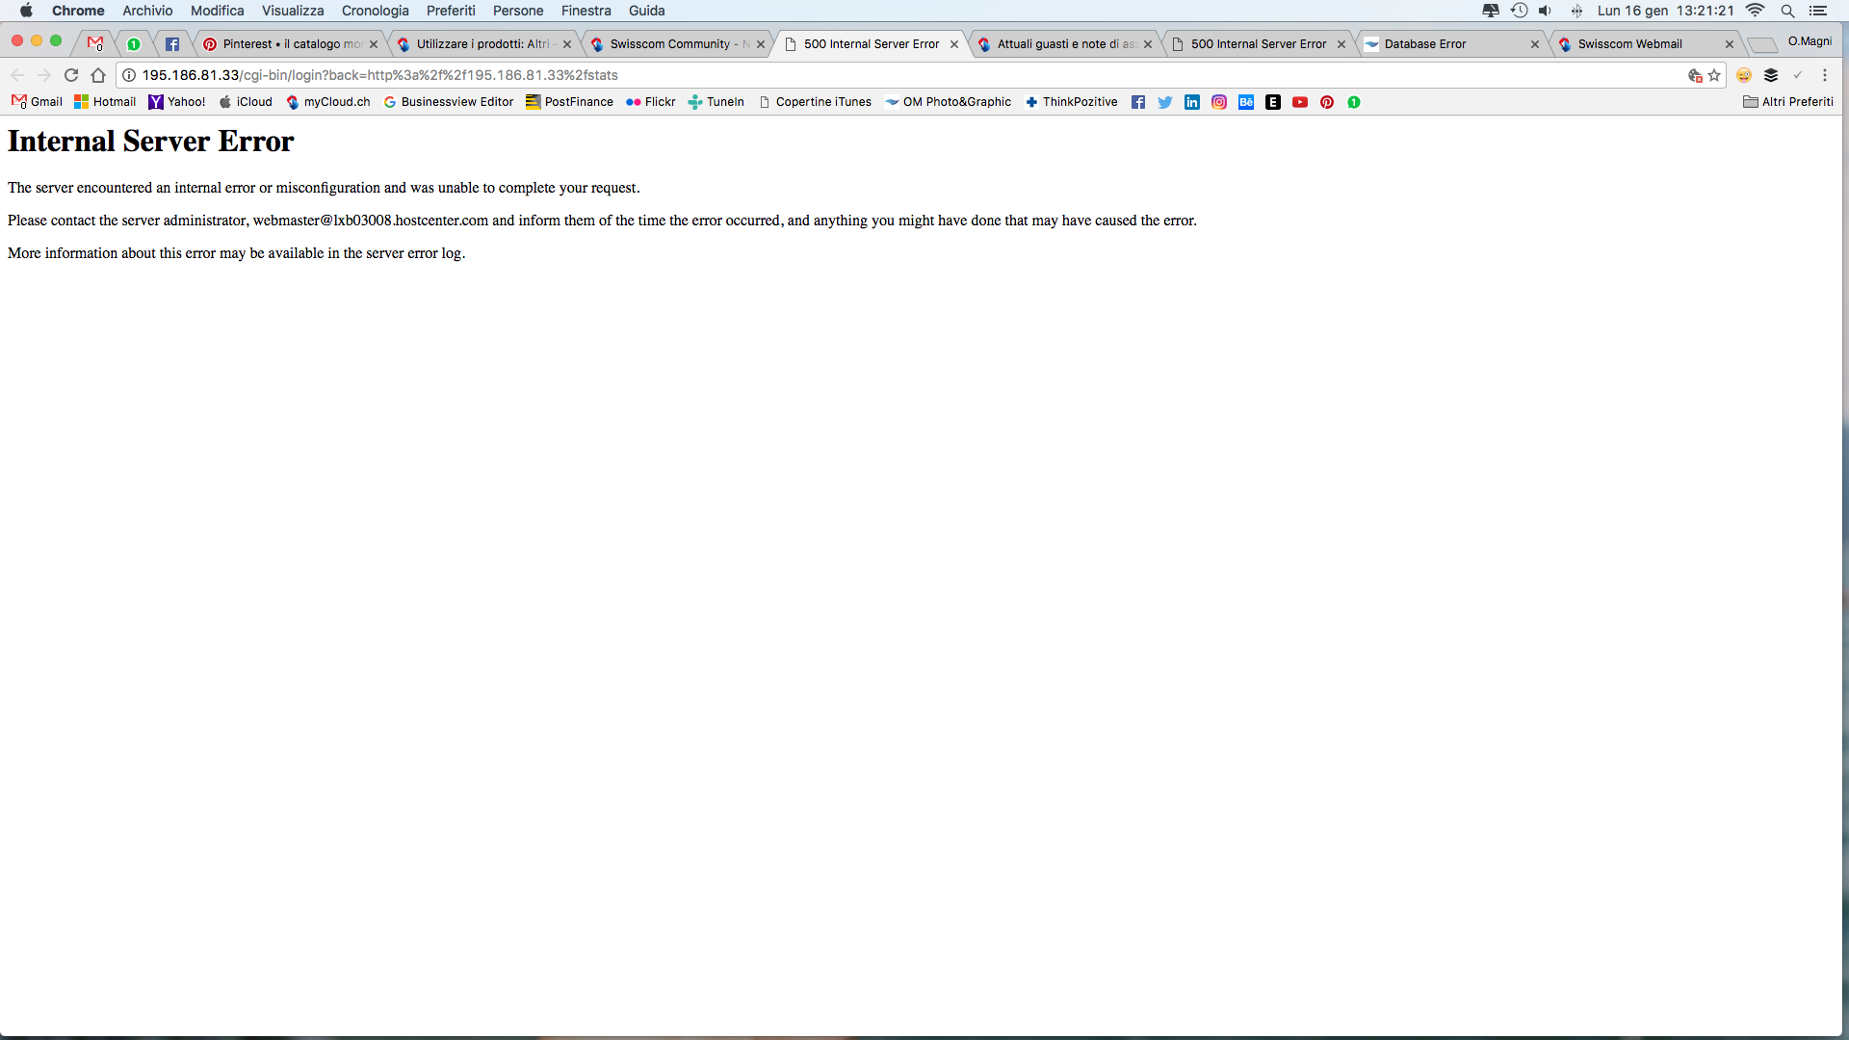
Task: Open the Preferiti menu
Action: (x=451, y=11)
